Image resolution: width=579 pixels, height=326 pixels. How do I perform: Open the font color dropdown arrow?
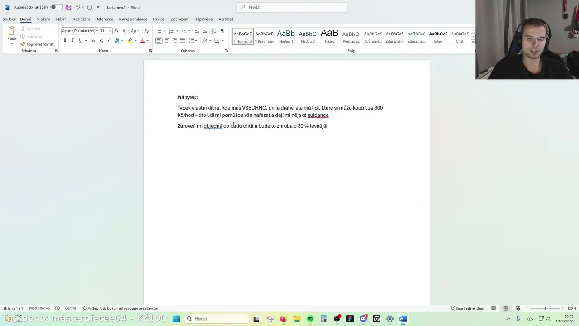click(147, 40)
